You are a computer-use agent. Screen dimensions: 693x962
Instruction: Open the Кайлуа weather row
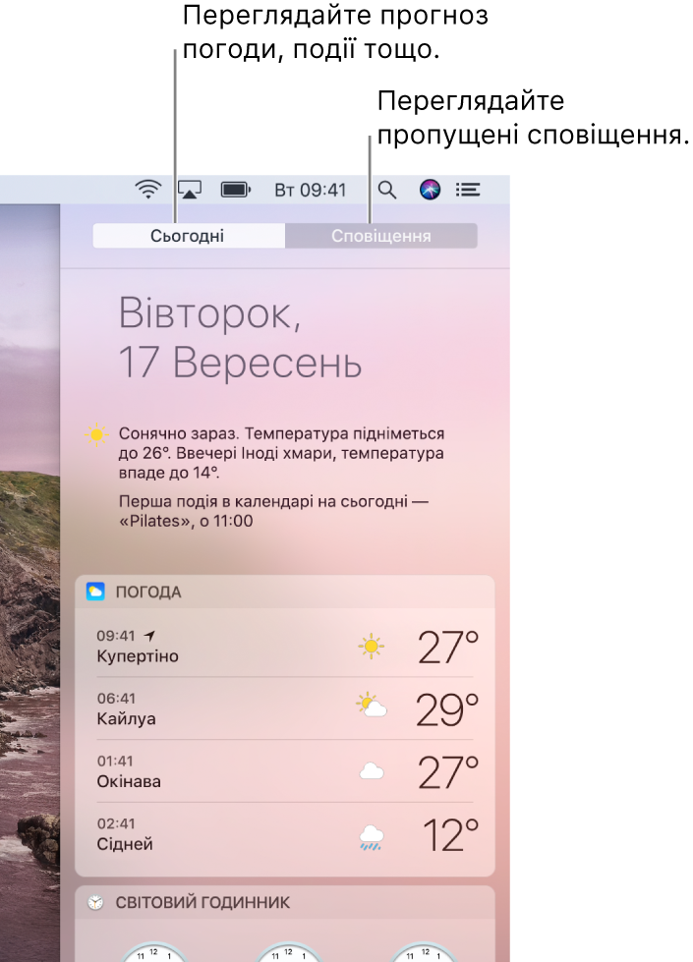285,709
